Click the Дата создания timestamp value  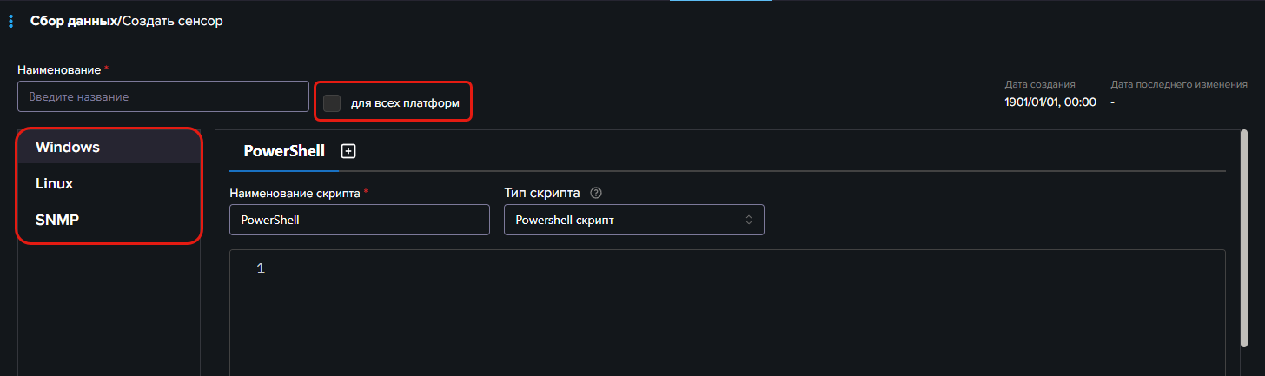click(1050, 102)
